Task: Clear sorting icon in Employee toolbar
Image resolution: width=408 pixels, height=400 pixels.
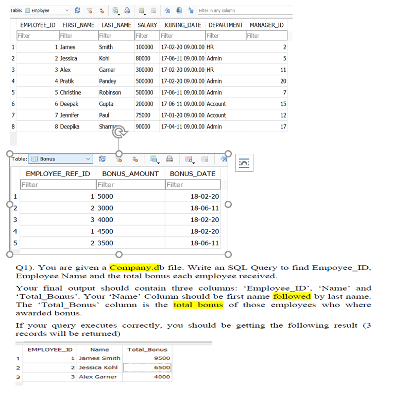Action: [101, 10]
